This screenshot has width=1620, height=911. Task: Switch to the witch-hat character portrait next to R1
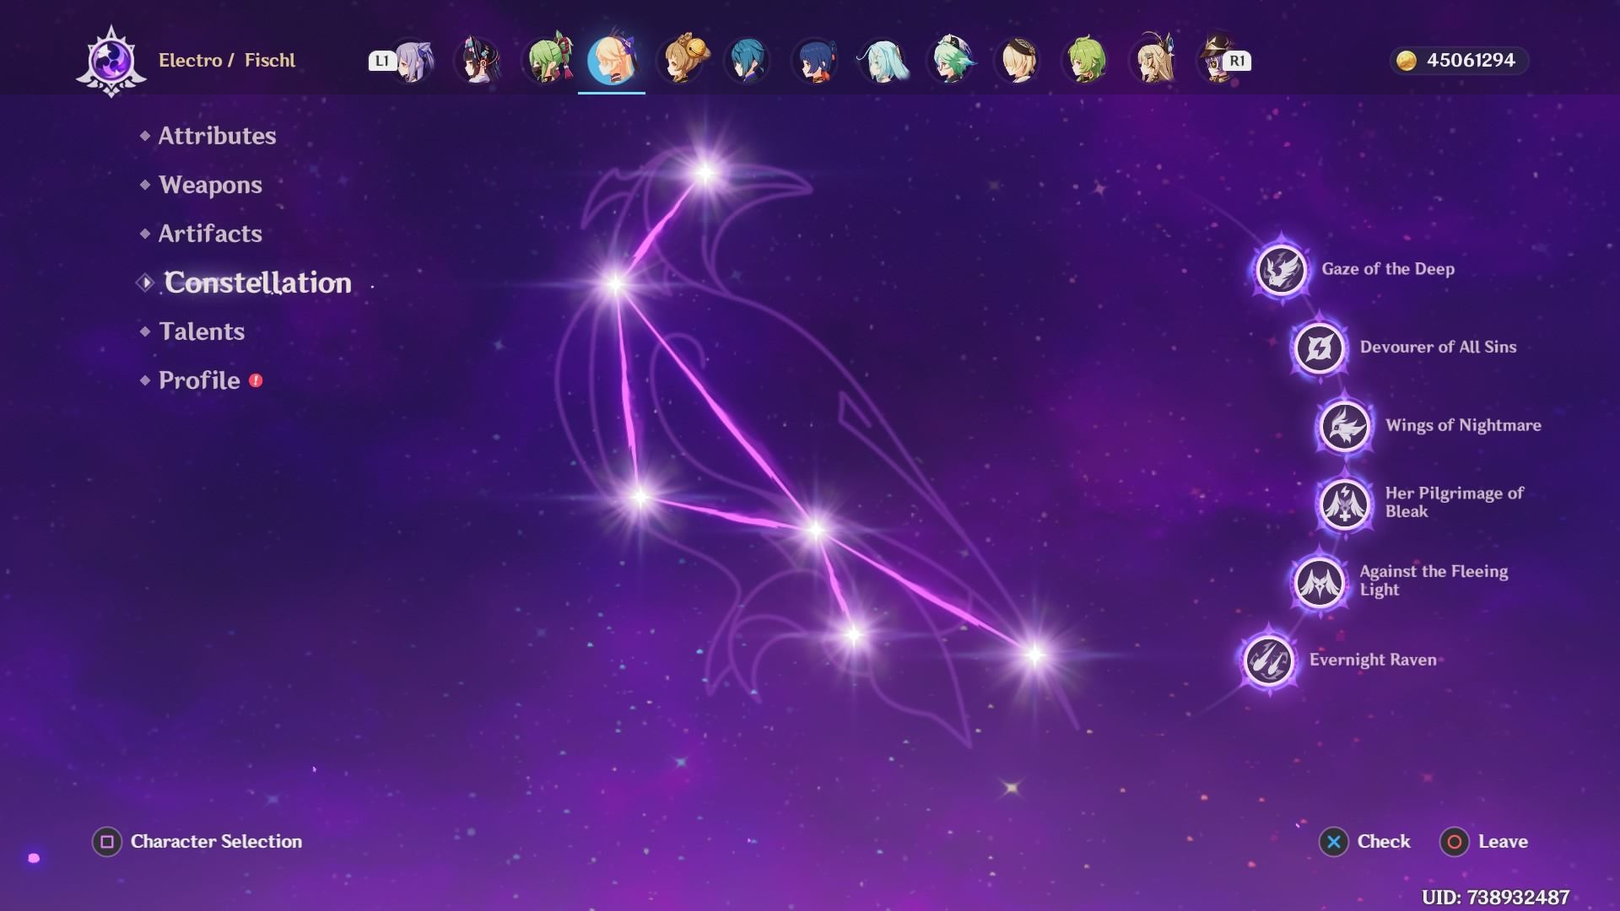1215,59
